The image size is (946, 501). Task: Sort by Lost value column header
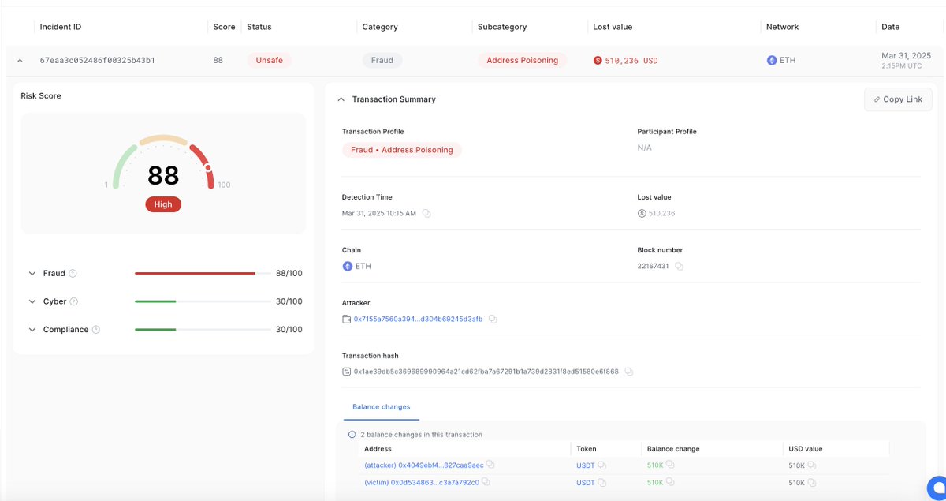[613, 27]
